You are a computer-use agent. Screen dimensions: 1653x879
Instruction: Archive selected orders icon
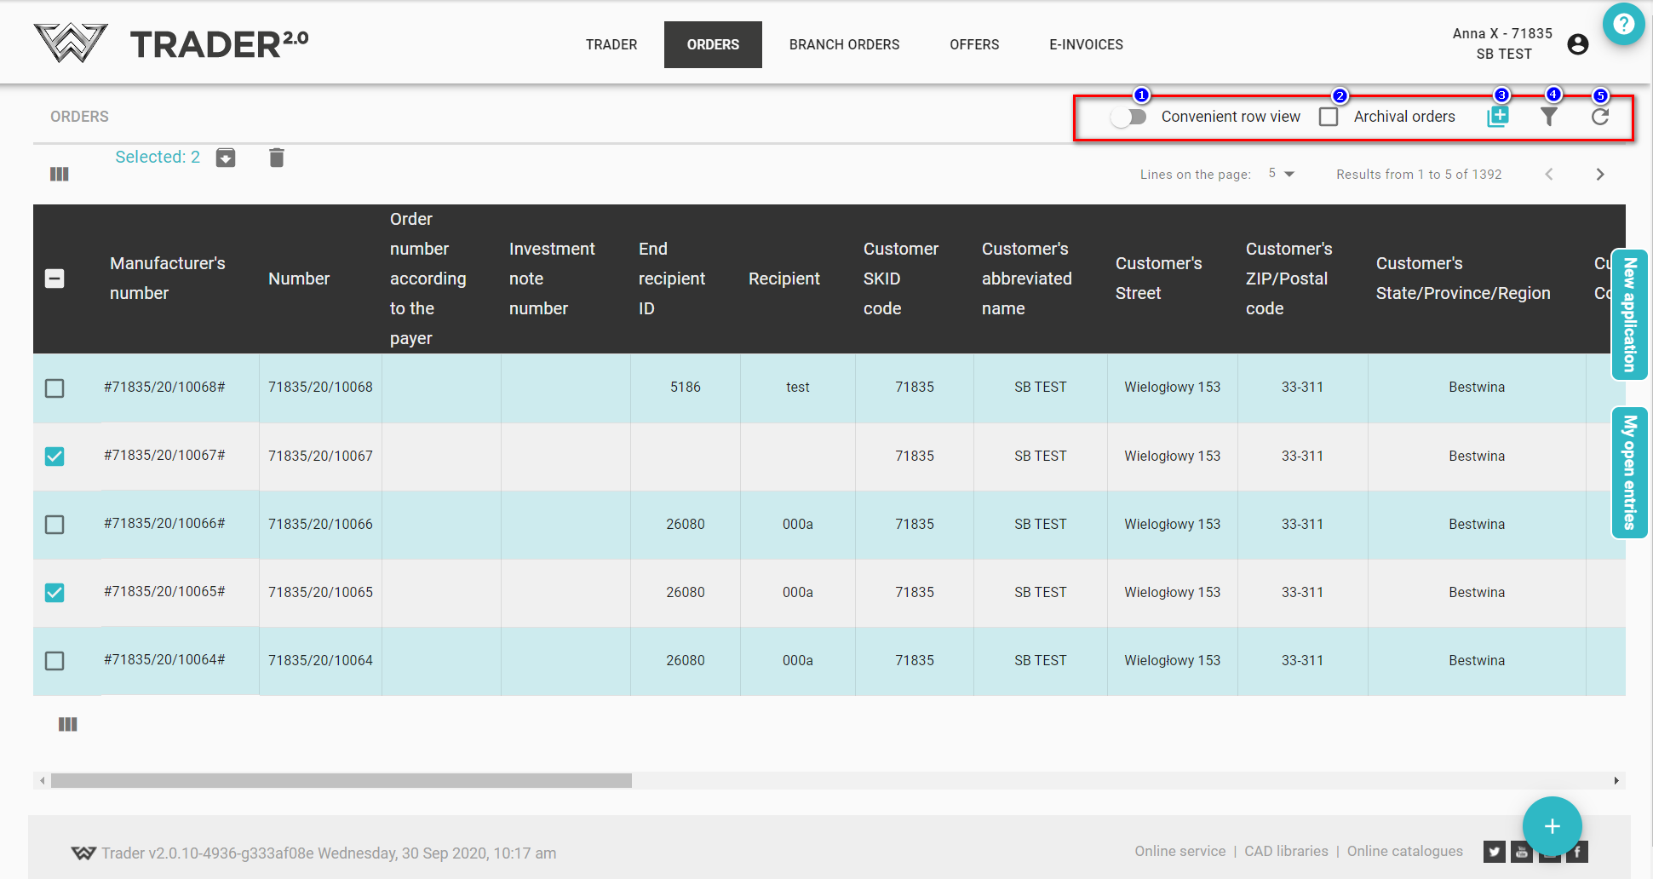(226, 158)
